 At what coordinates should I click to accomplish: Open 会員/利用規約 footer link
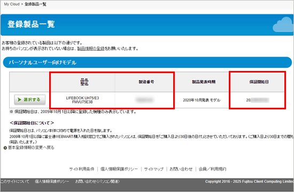pos(212,169)
